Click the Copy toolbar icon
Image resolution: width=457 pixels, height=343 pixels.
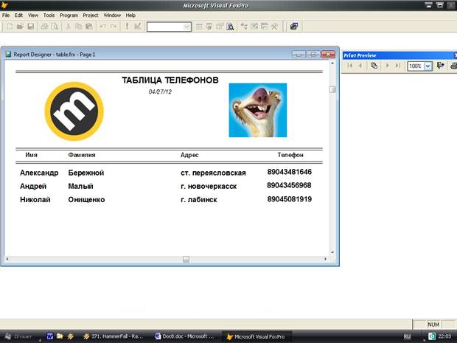point(79,27)
